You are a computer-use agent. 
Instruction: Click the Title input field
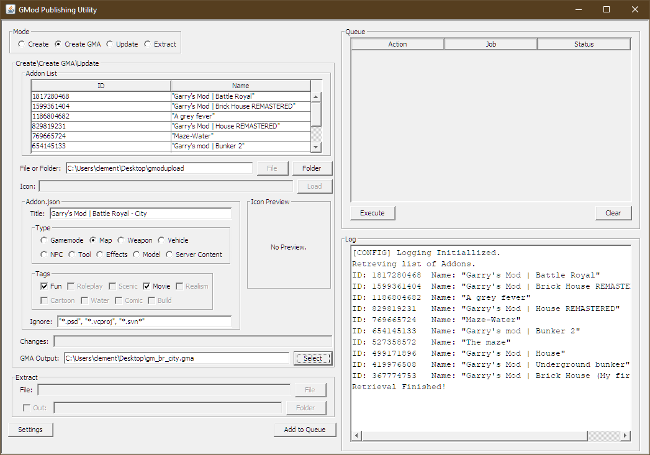[x=140, y=214]
